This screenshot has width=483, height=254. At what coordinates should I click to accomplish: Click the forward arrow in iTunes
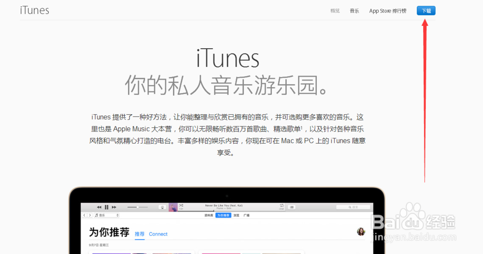pyautogui.click(x=90, y=215)
